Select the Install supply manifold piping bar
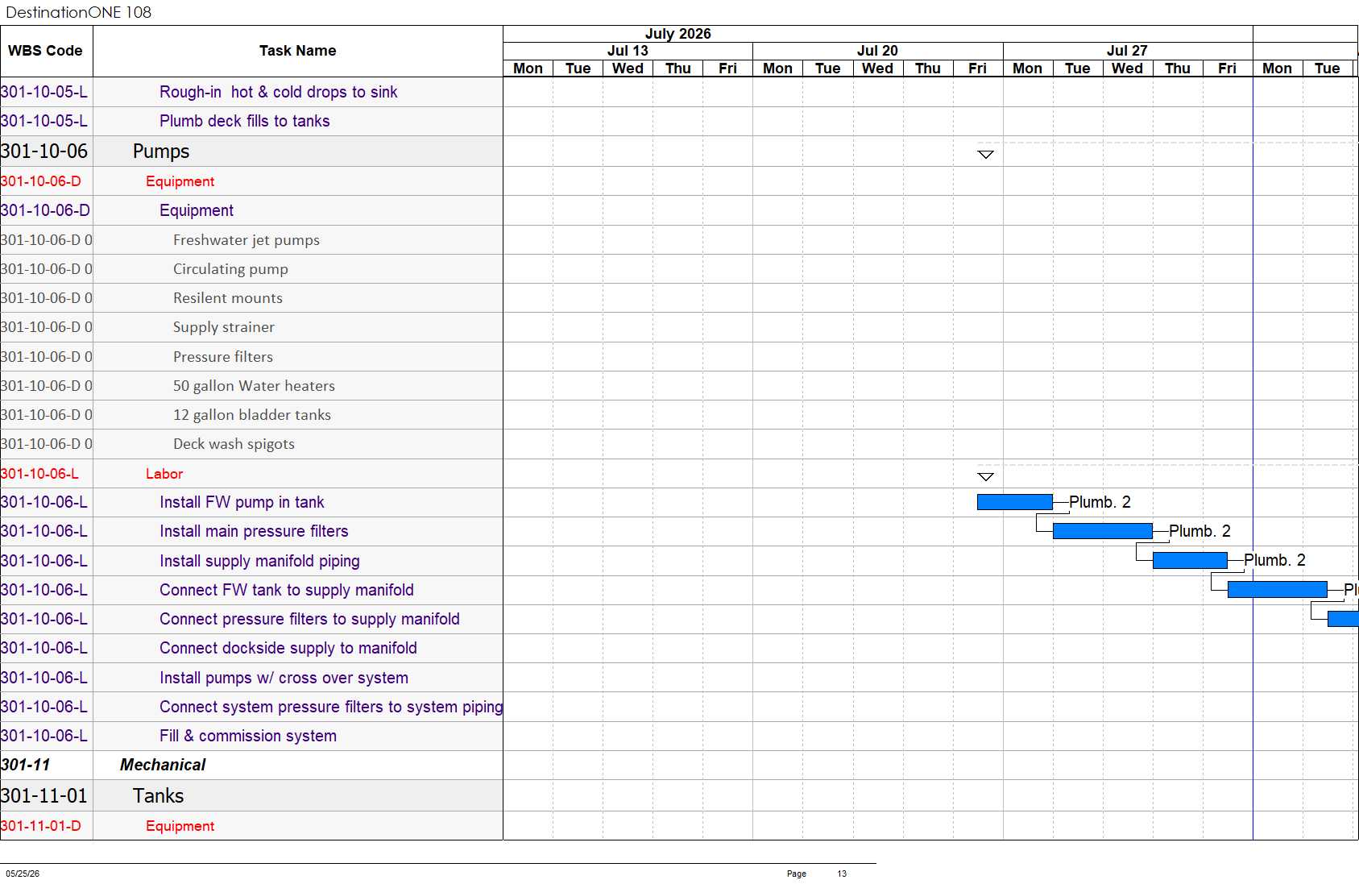This screenshot has width=1359, height=884. [1190, 560]
